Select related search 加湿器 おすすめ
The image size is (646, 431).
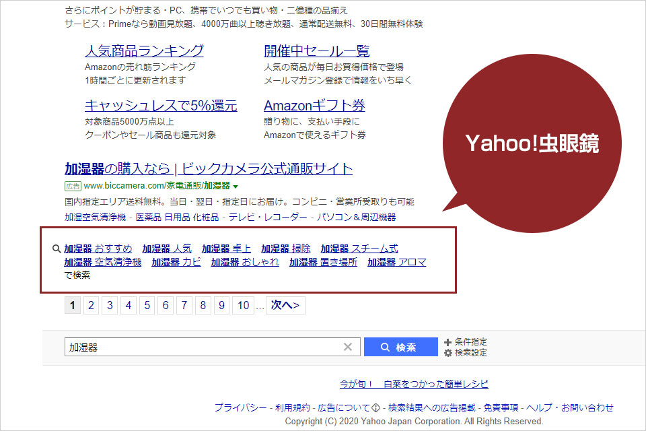tap(98, 248)
